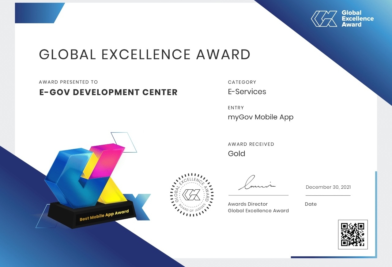Click the "AWARD PRESENTED TO" label
Image resolution: width=392 pixels, height=267 pixels.
click(69, 82)
